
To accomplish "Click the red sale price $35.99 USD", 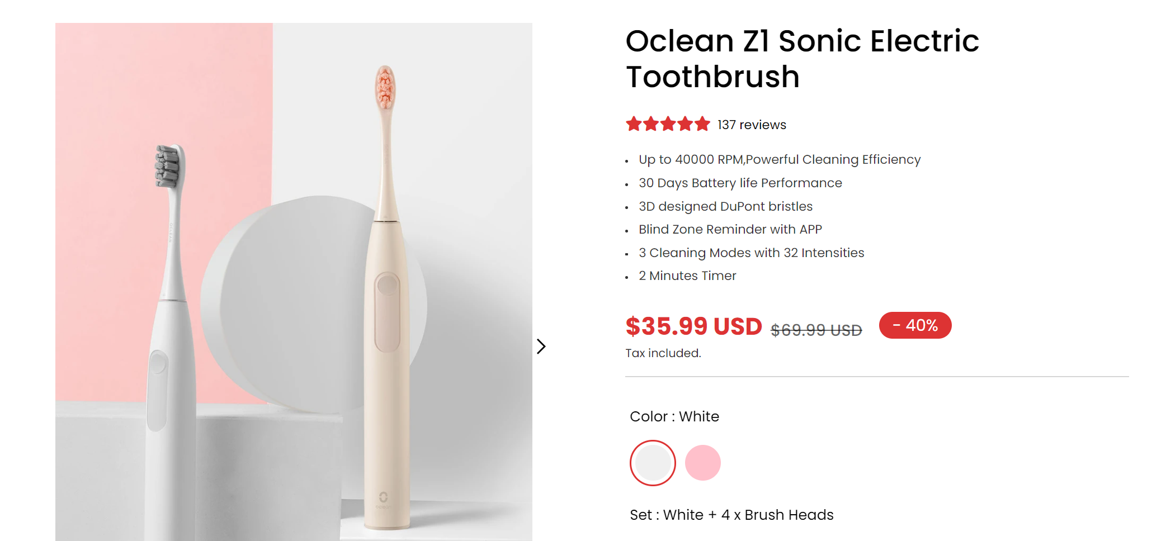I will pyautogui.click(x=693, y=327).
